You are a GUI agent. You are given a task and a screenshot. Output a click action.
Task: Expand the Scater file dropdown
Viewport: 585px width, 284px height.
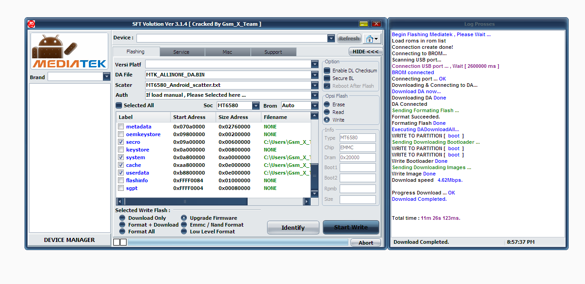point(315,85)
